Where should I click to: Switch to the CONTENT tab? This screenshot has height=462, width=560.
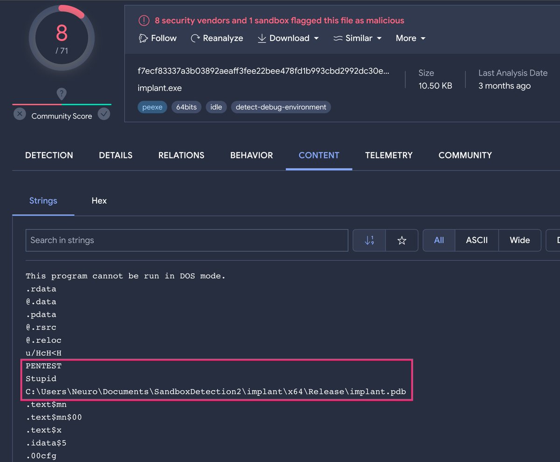point(319,155)
